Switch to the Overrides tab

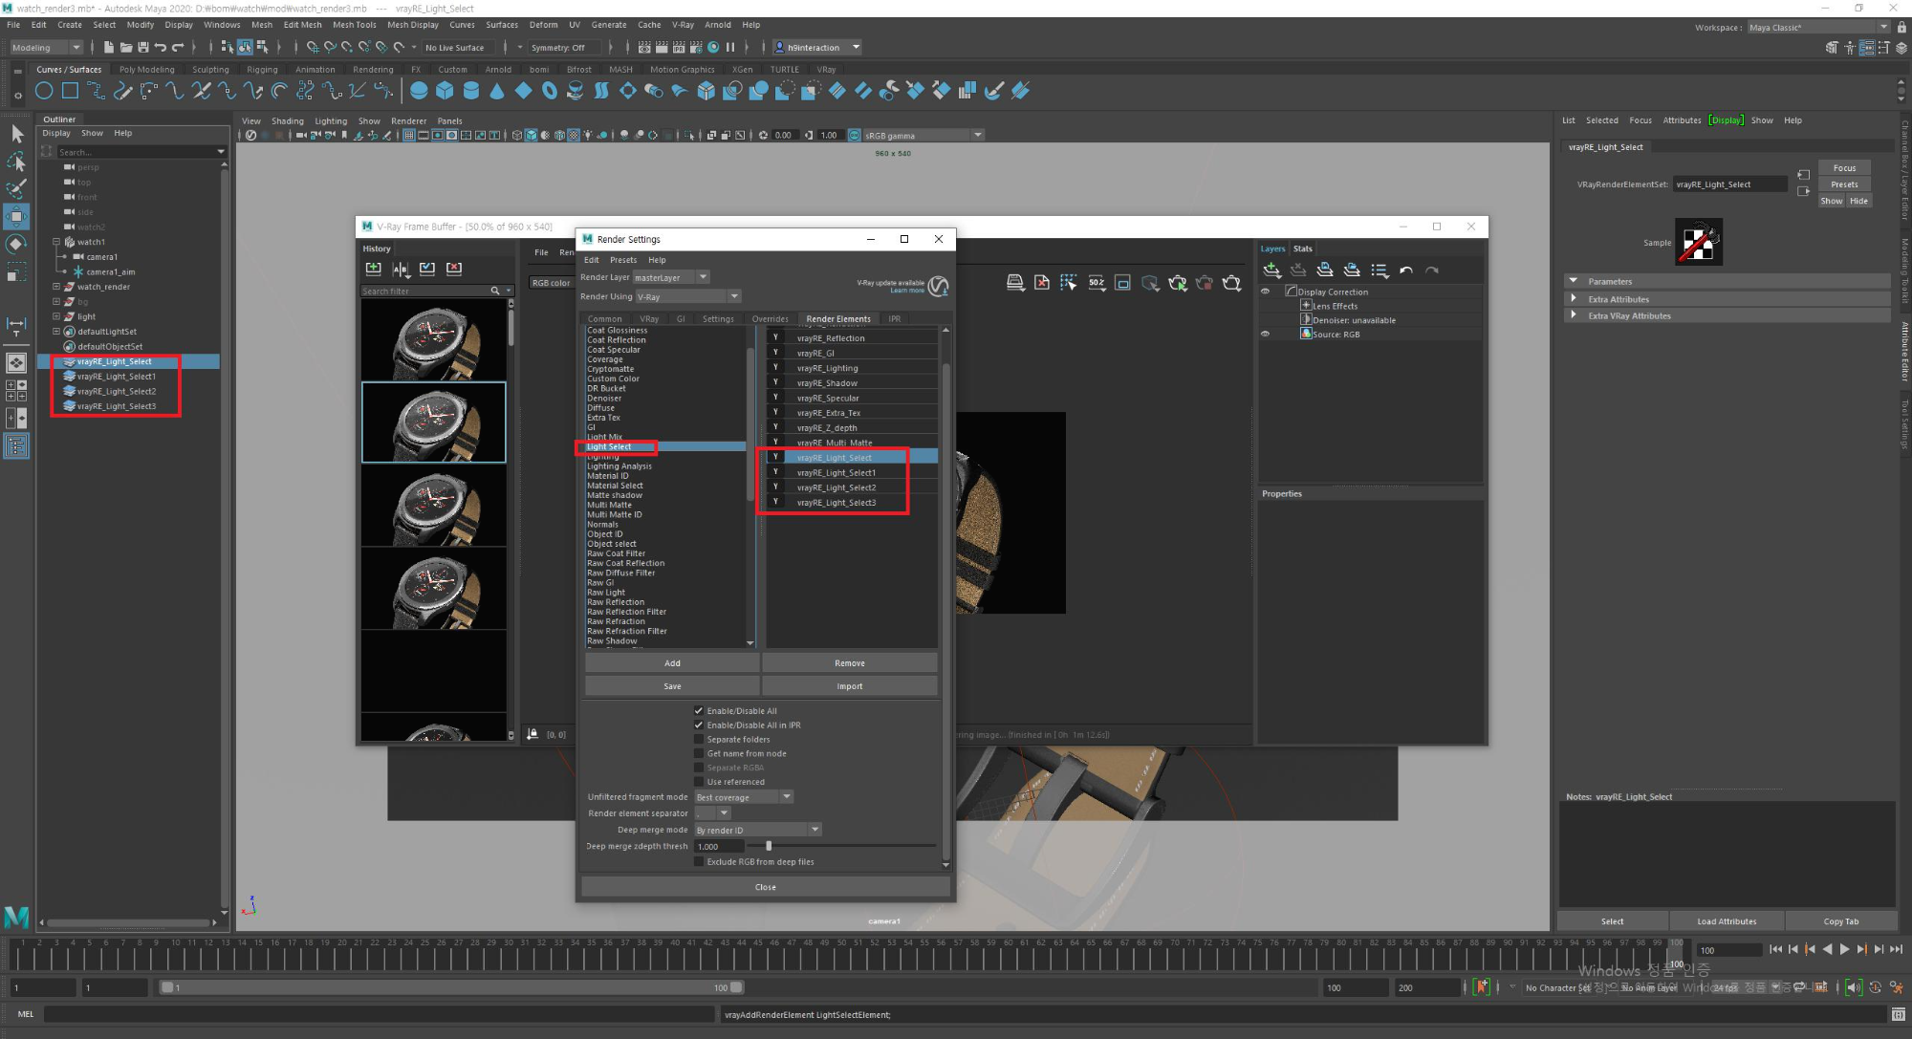pyautogui.click(x=770, y=319)
